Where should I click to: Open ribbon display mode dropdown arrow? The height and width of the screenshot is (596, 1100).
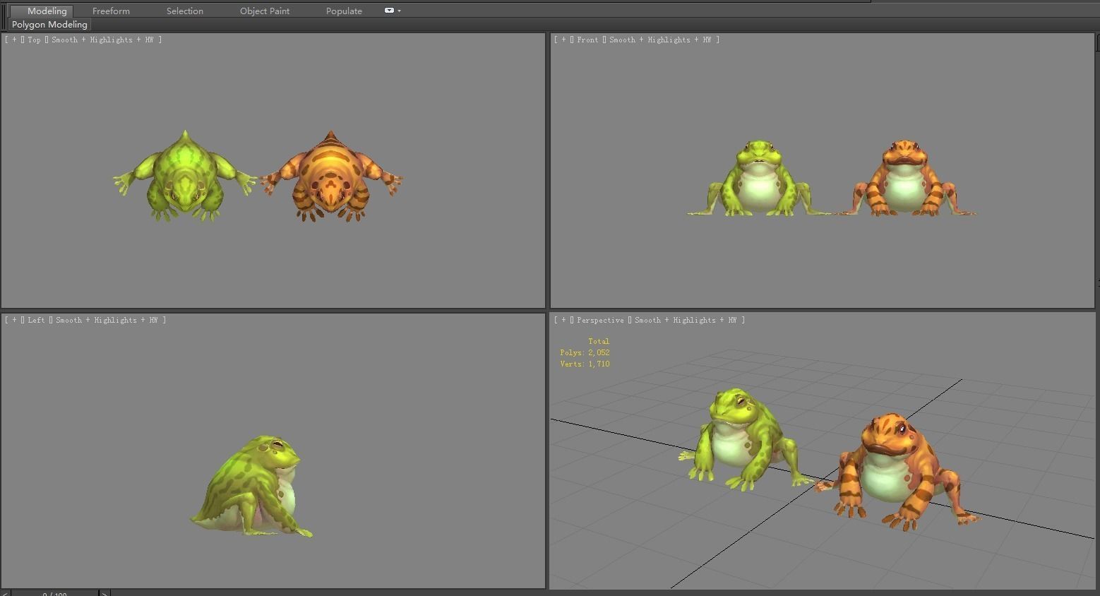(400, 11)
